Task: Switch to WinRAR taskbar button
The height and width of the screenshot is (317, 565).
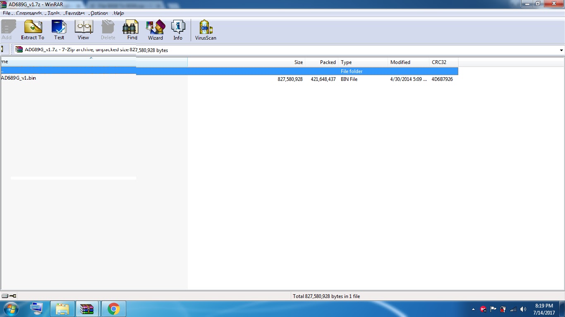Action: [87, 309]
